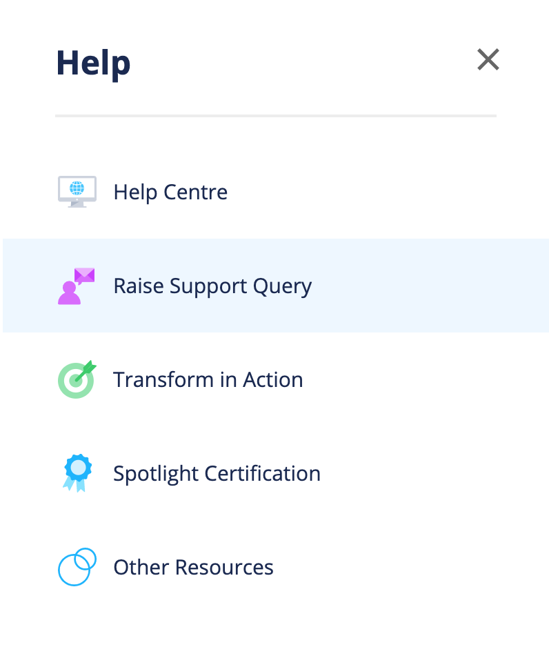The width and height of the screenshot is (549, 647).
Task: Click the divider line under the Help heading
Action: 276,116
